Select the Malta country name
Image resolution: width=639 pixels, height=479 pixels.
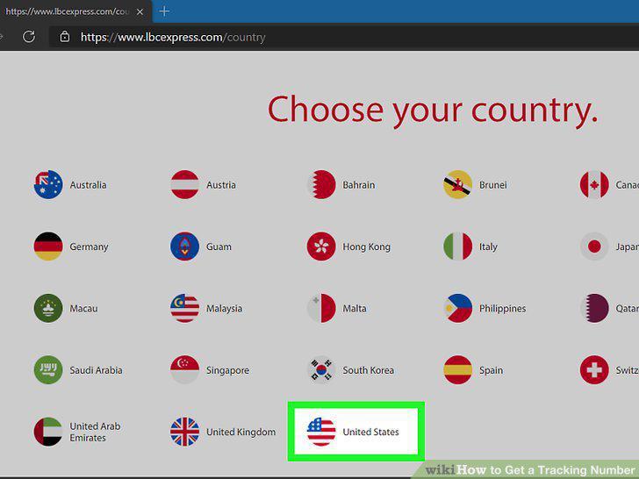pos(355,309)
